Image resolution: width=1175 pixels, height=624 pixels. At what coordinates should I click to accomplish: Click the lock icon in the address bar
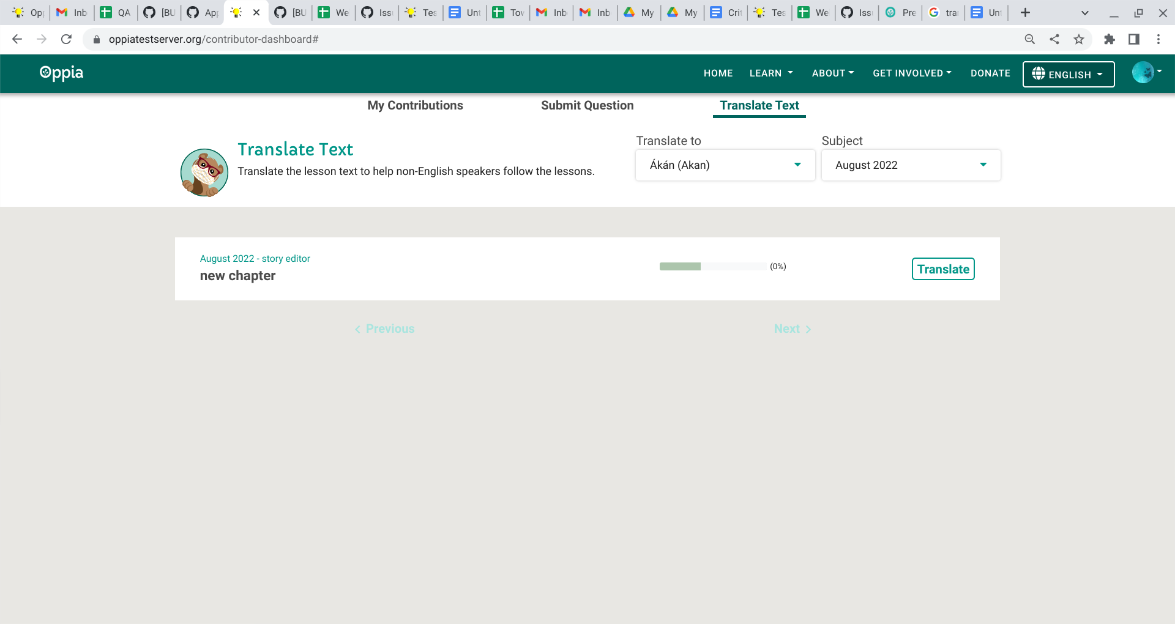96,39
